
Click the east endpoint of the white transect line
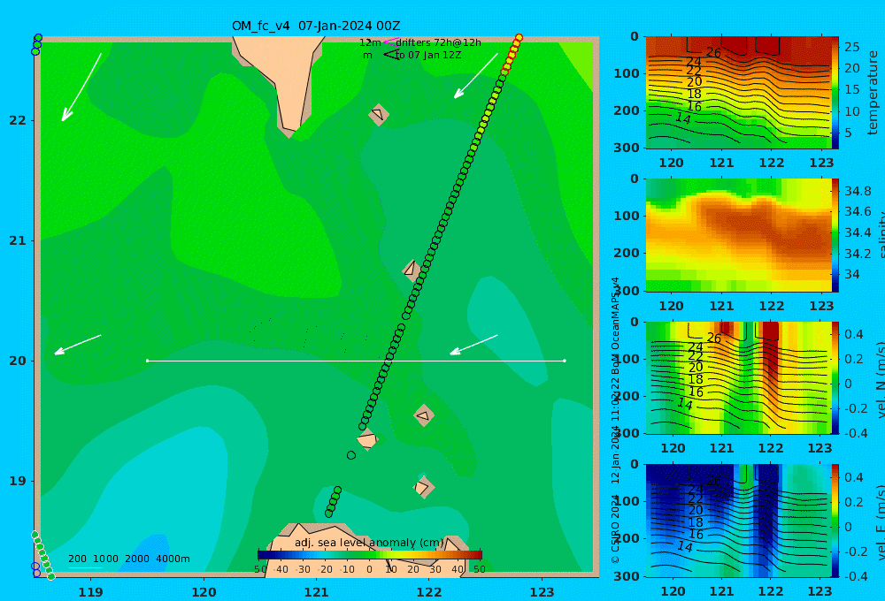(x=565, y=361)
